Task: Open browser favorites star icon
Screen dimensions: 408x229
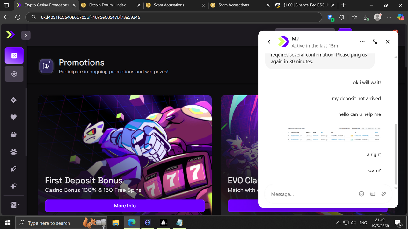Action: [354, 17]
